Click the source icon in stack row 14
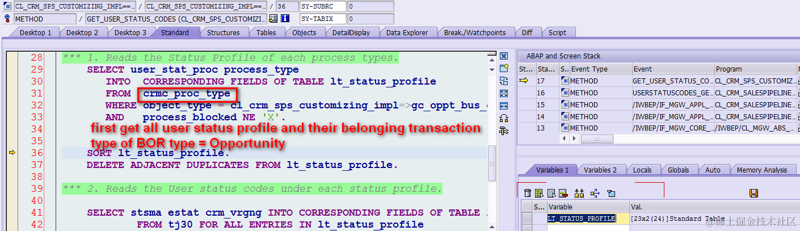800x231 pixels. click(x=564, y=117)
